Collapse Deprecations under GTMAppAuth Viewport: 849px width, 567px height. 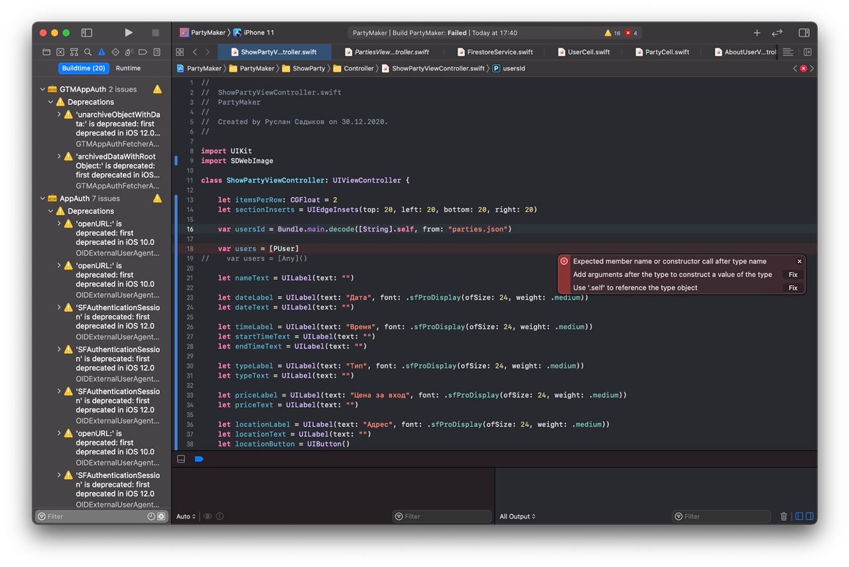[x=50, y=102]
